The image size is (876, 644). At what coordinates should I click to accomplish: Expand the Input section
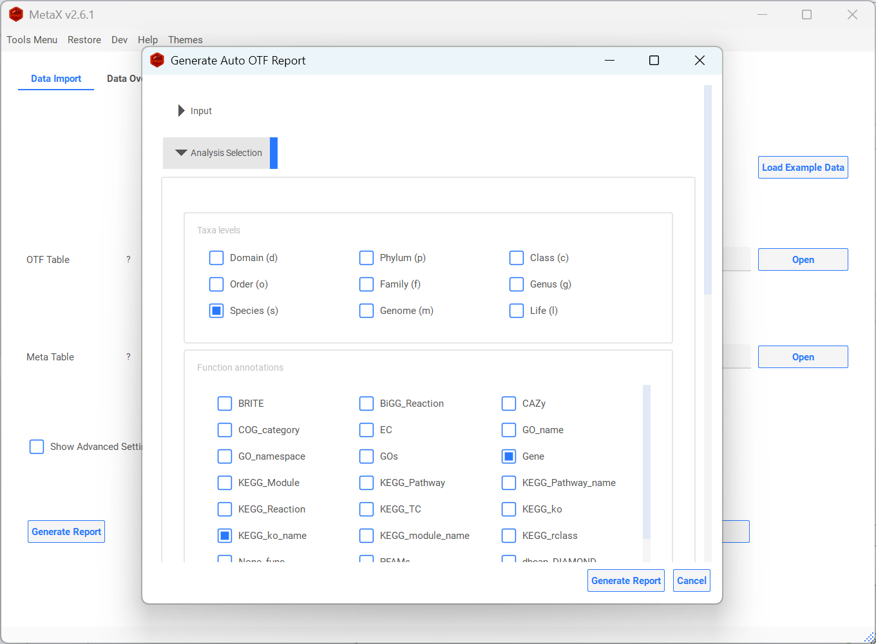pos(195,111)
